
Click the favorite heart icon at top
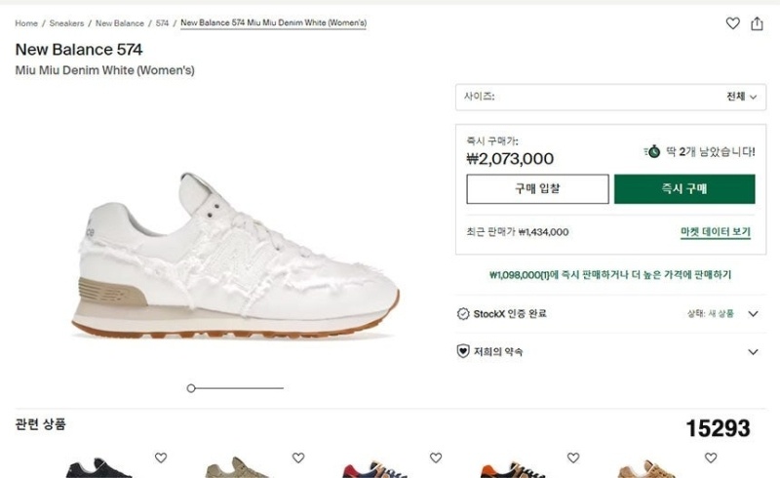click(x=733, y=23)
